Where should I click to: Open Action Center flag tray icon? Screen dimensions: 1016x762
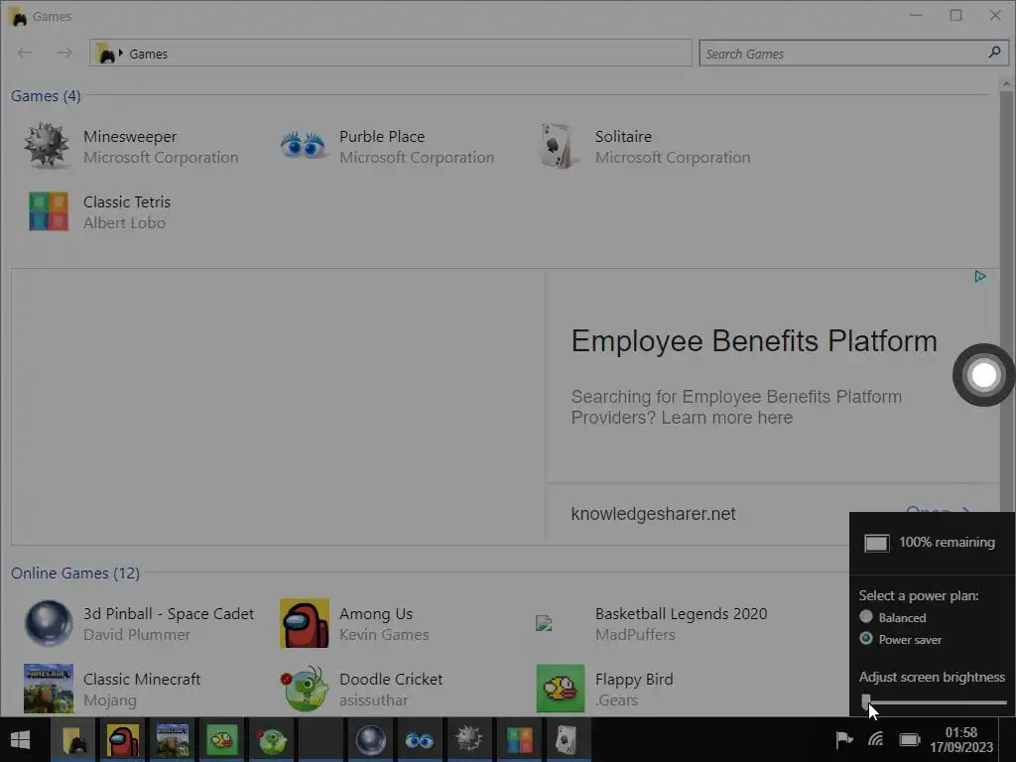point(843,738)
